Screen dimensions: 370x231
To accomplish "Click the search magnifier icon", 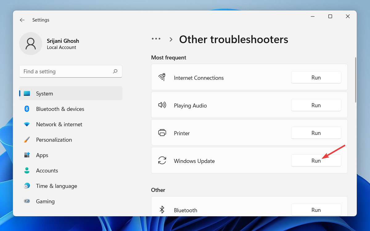I will (115, 71).
